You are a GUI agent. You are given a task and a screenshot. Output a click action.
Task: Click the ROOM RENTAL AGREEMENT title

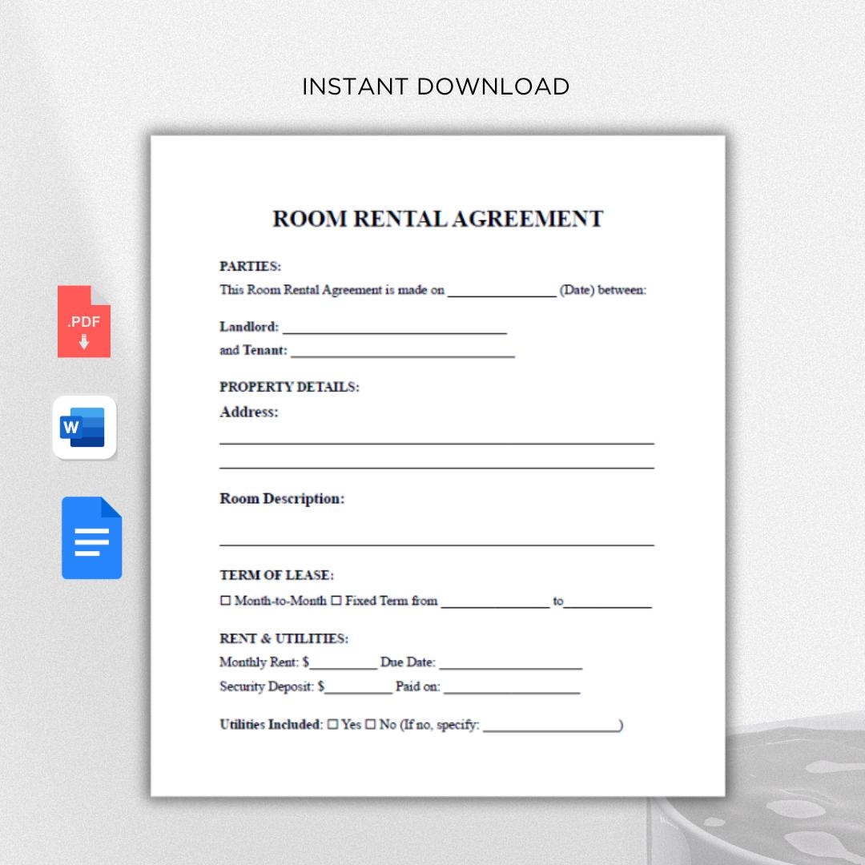(438, 219)
